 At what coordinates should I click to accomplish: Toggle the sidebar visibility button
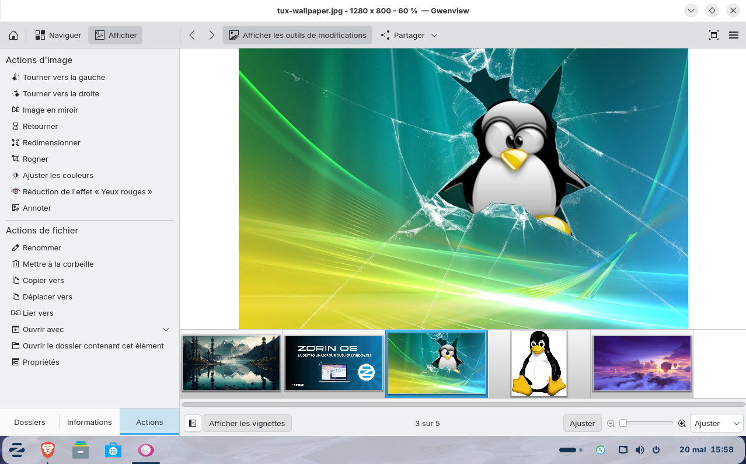(193, 423)
